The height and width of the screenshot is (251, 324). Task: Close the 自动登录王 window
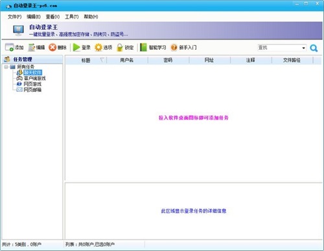pos(318,4)
